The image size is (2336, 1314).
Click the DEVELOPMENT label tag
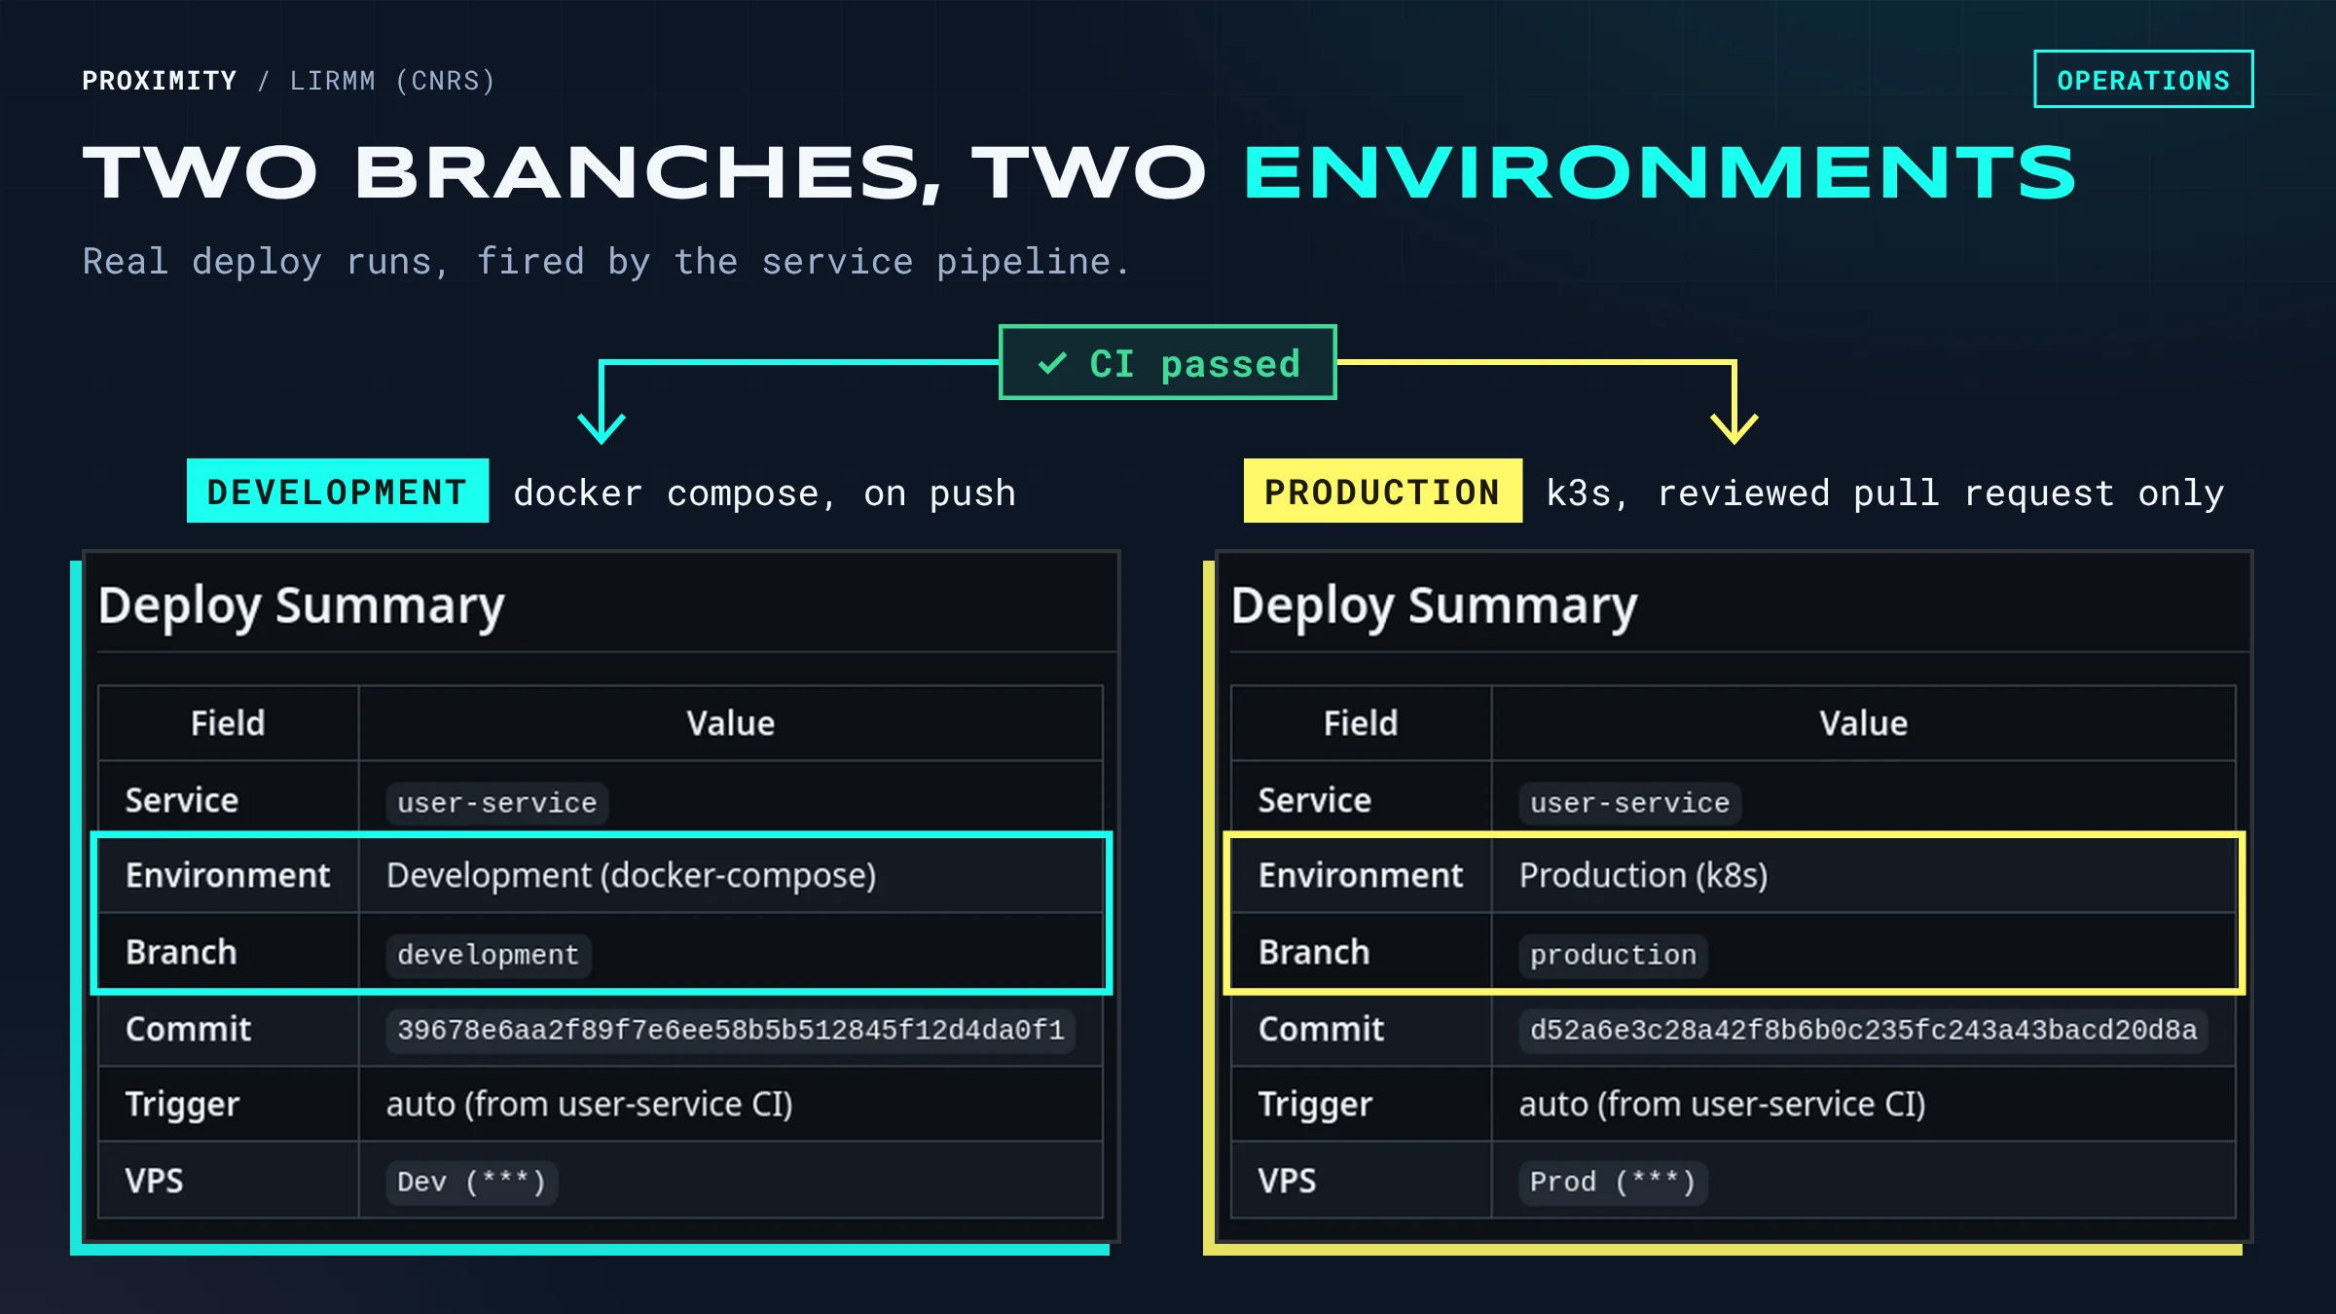pyautogui.click(x=338, y=492)
